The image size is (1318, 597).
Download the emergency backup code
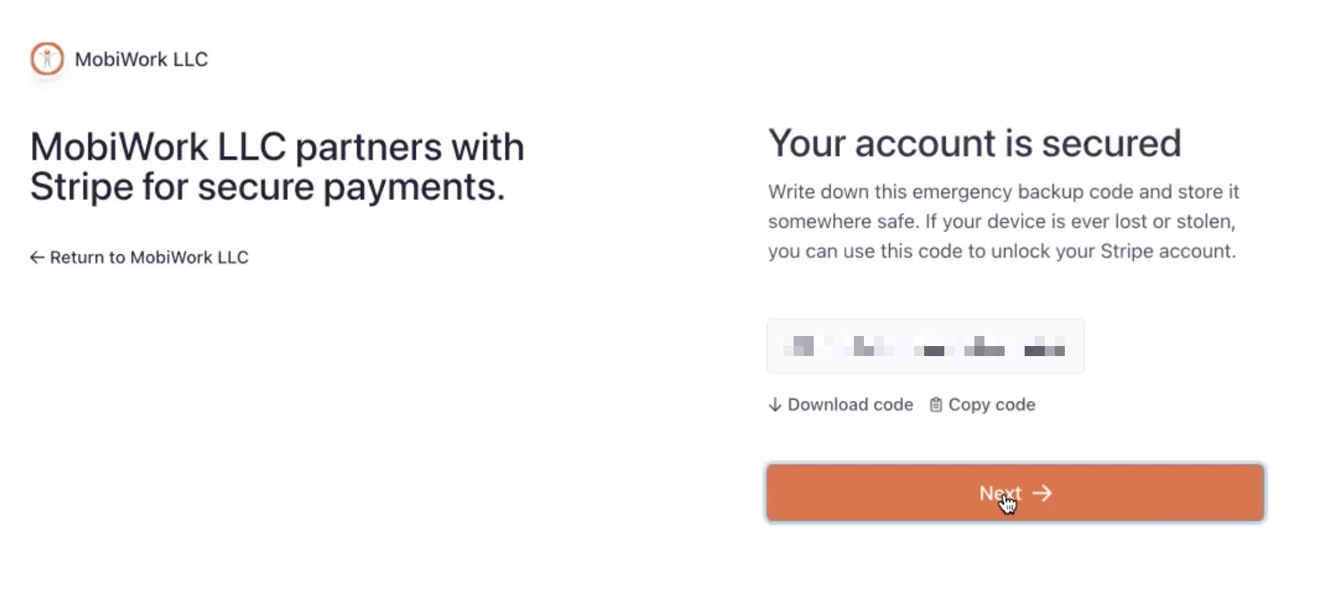[850, 405]
